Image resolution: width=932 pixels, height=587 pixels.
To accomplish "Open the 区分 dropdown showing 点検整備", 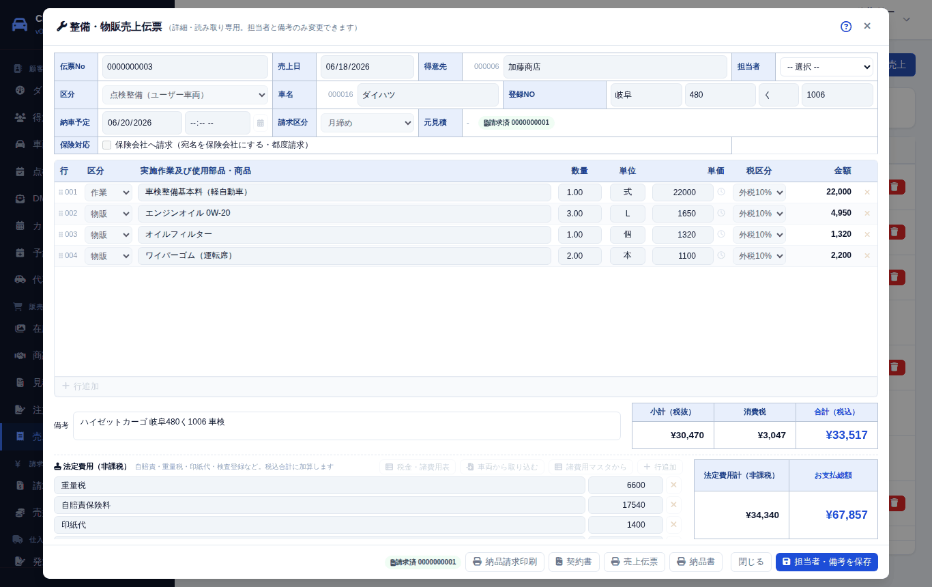I will pyautogui.click(x=186, y=95).
